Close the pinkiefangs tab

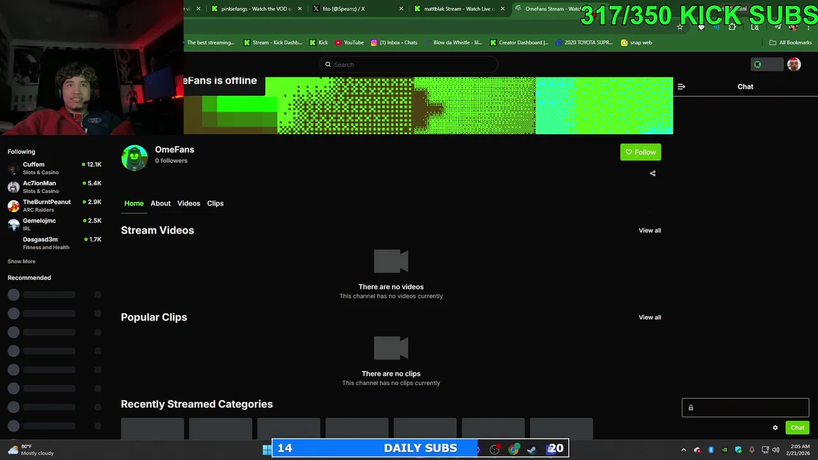tap(300, 9)
